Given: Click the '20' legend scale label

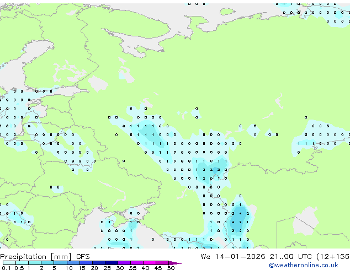Looking at the screenshot, I should tap(94, 268).
